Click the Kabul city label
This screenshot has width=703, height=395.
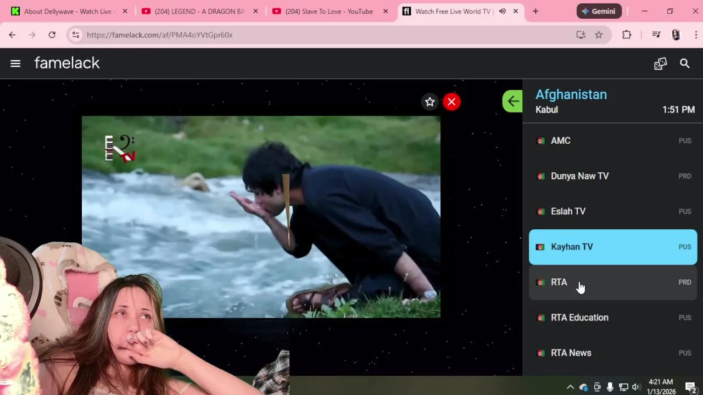tap(546, 110)
